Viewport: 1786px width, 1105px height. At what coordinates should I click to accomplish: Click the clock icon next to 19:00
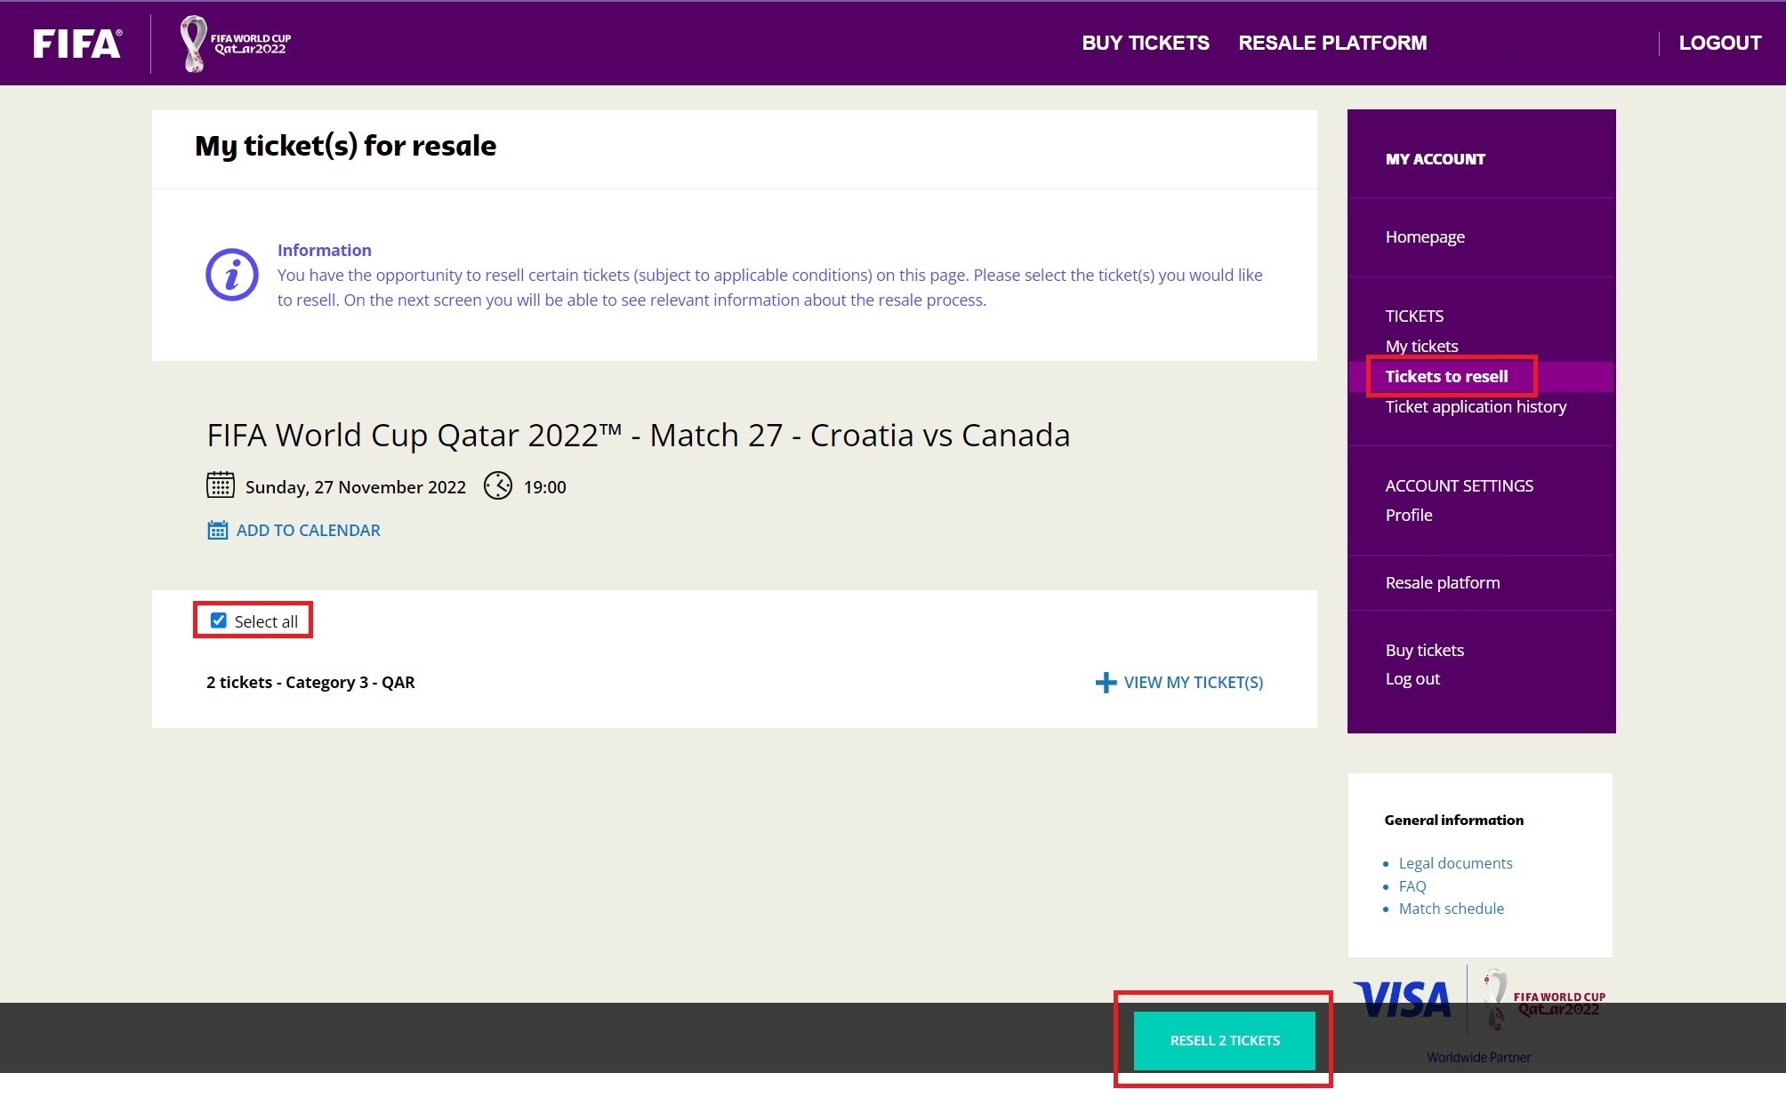pos(498,486)
